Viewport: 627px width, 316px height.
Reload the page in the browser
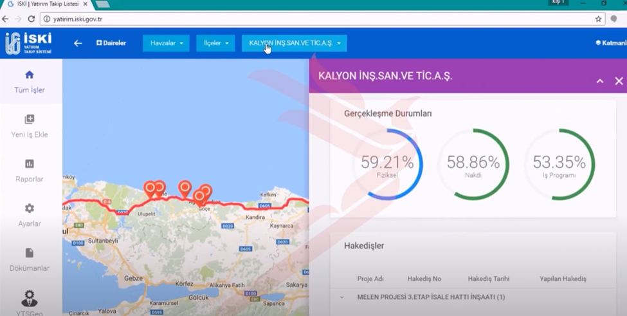tap(32, 19)
